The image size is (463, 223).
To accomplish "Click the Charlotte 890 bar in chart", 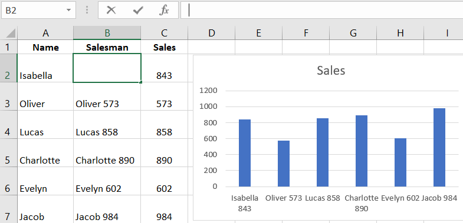I will coord(362,151).
